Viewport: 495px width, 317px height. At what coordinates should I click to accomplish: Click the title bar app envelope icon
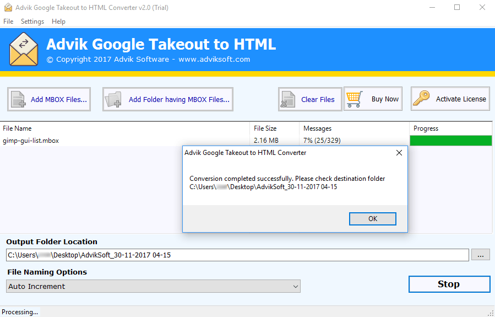pos(8,7)
